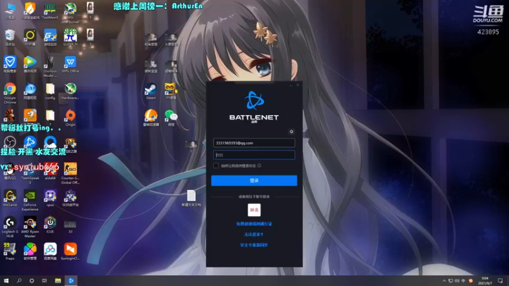Click the 无法登录? can't log in link

[254, 235]
